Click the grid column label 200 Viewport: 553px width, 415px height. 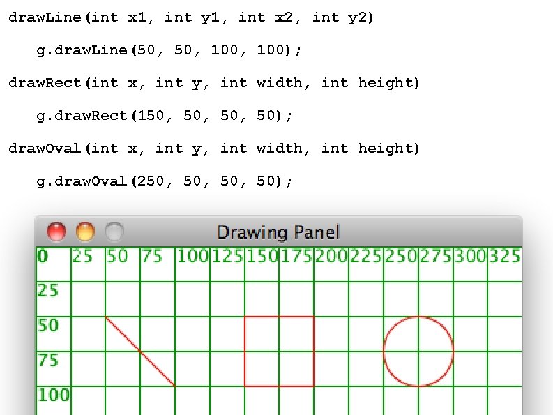pyautogui.click(x=331, y=256)
